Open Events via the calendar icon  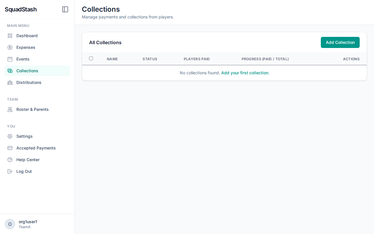(x=10, y=59)
